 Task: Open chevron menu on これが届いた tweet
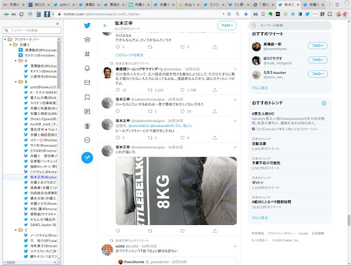click(235, 147)
